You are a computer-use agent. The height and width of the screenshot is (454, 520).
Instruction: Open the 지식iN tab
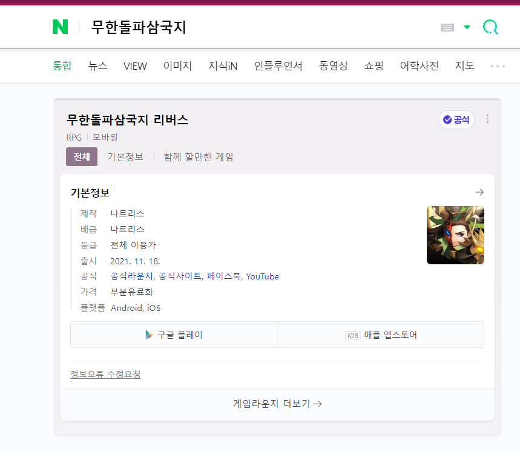coord(223,65)
